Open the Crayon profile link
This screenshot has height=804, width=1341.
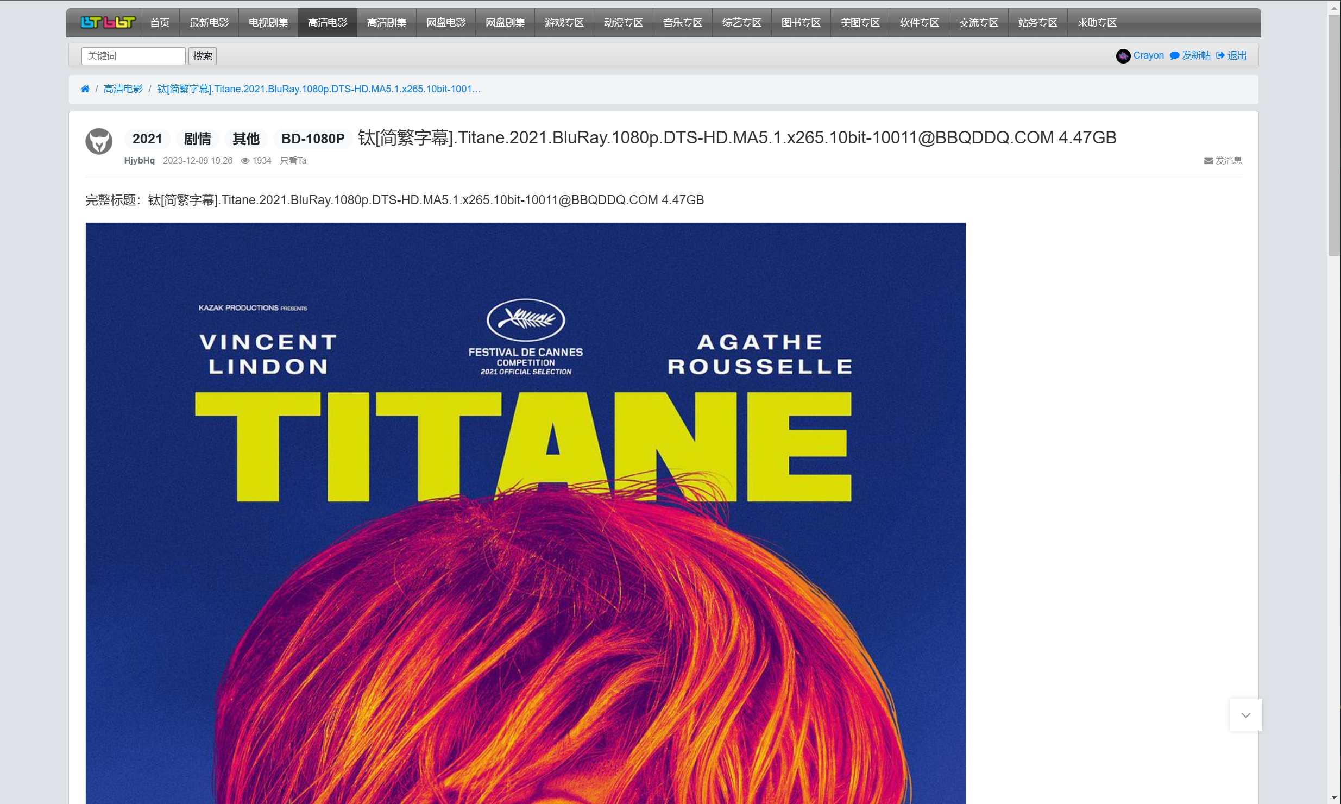pos(1148,55)
